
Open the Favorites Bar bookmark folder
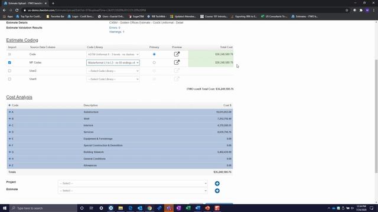pyautogui.click(x=55, y=16)
